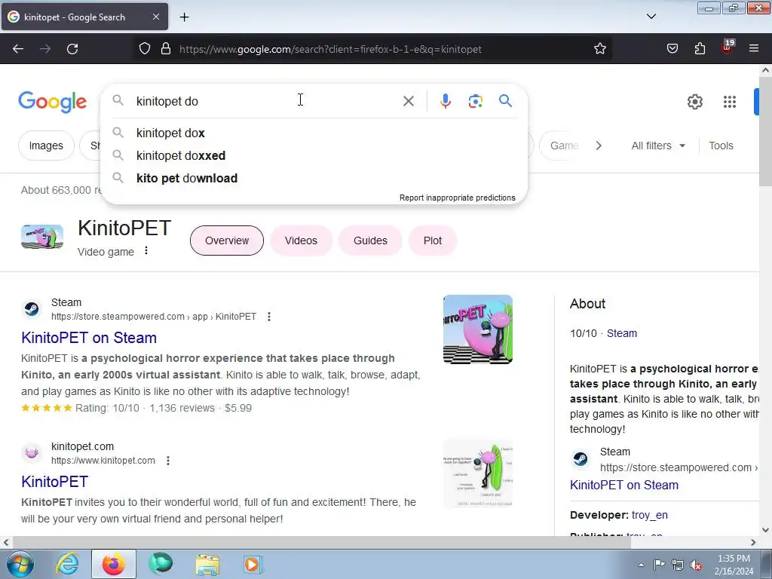This screenshot has height=579, width=772.
Task: Select the Videos chip
Action: (x=301, y=240)
